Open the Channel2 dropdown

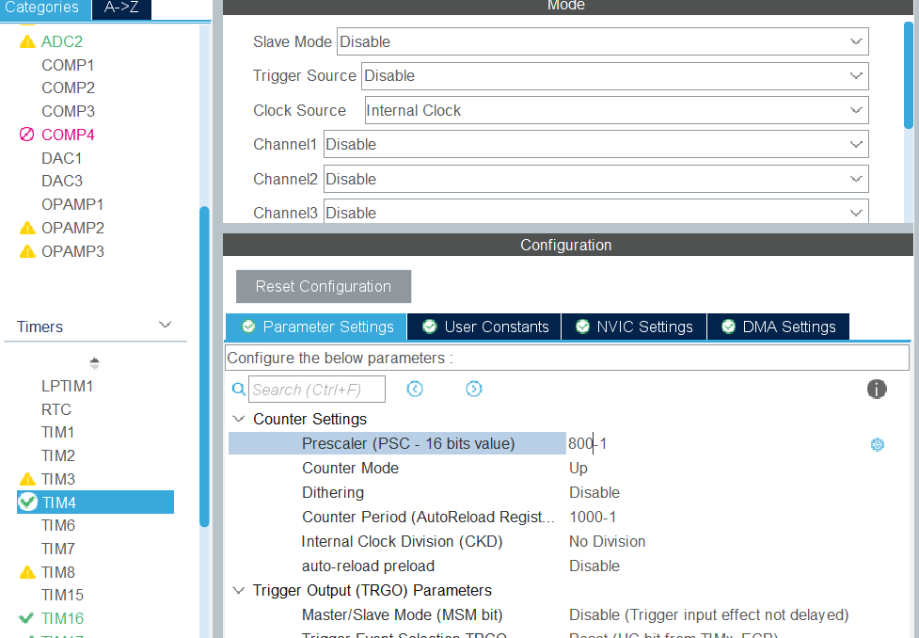point(596,179)
